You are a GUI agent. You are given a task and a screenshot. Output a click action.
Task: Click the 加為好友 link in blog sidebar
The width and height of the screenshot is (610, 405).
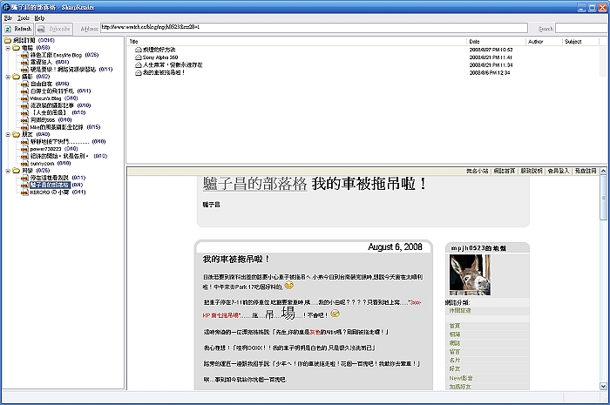(x=460, y=387)
